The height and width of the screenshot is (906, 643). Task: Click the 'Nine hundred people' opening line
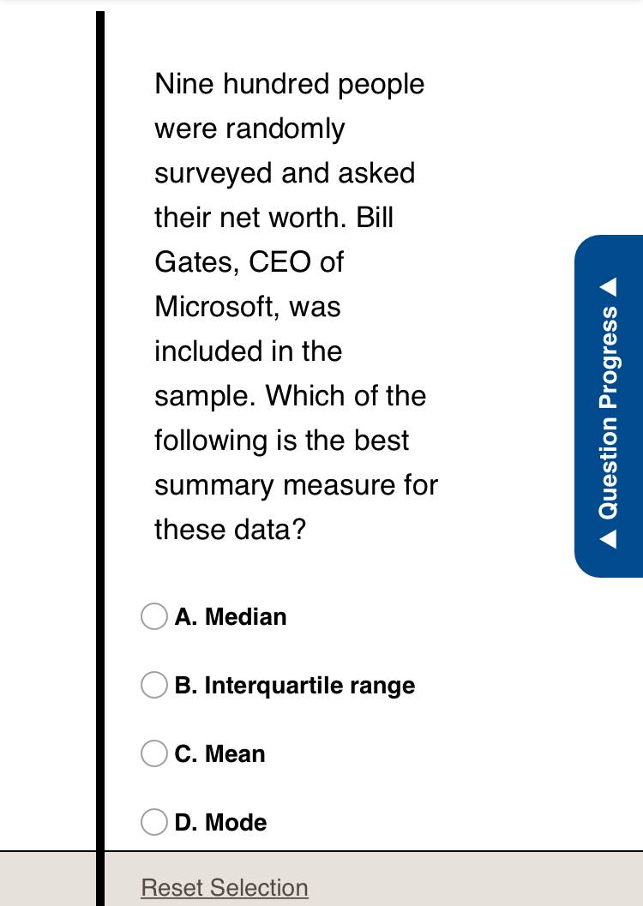click(x=290, y=84)
